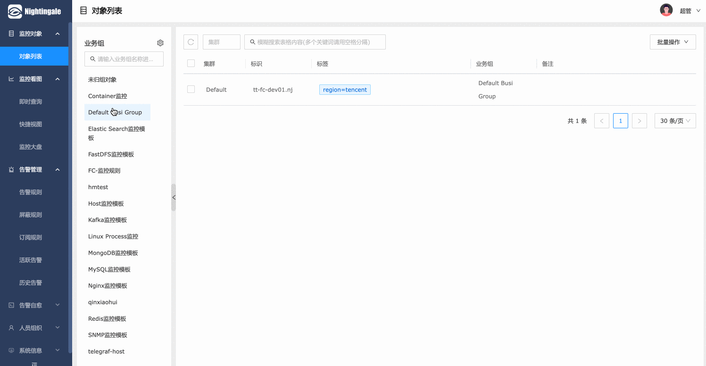The image size is (706, 366).
Task: Expand the 系统信息 menu section
Action: pyautogui.click(x=58, y=350)
